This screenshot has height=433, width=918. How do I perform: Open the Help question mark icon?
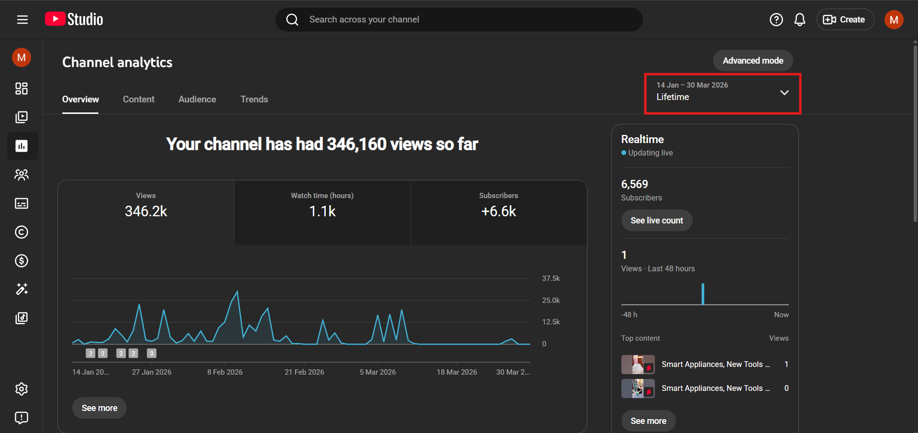pyautogui.click(x=776, y=20)
